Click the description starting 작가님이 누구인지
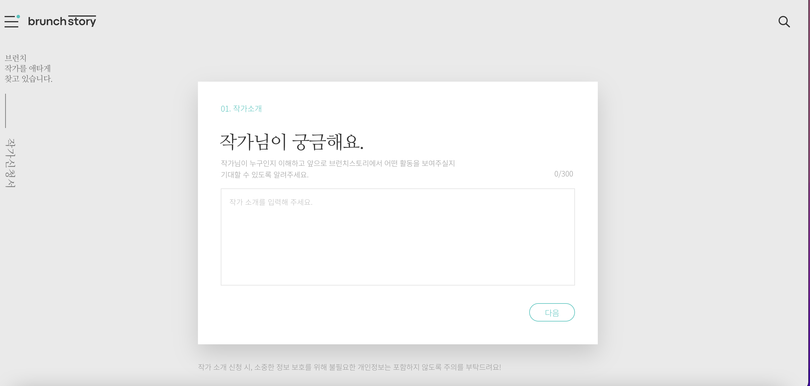Screen dimensions: 810x386 point(338,163)
